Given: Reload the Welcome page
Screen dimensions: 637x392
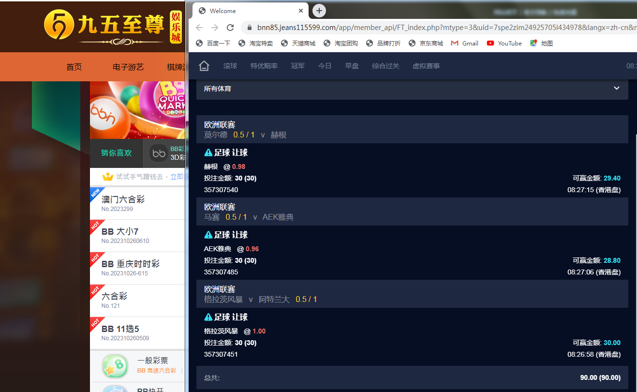Looking at the screenshot, I should click(x=230, y=28).
